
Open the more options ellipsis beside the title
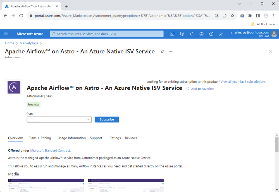pos(170,51)
